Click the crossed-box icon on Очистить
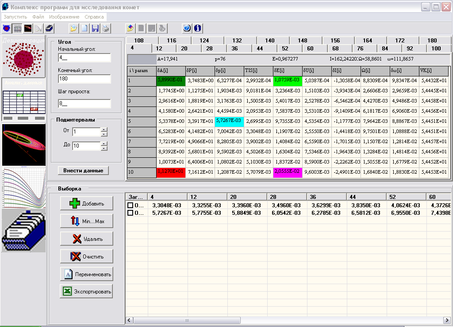This screenshot has height=327, width=453. point(75,256)
